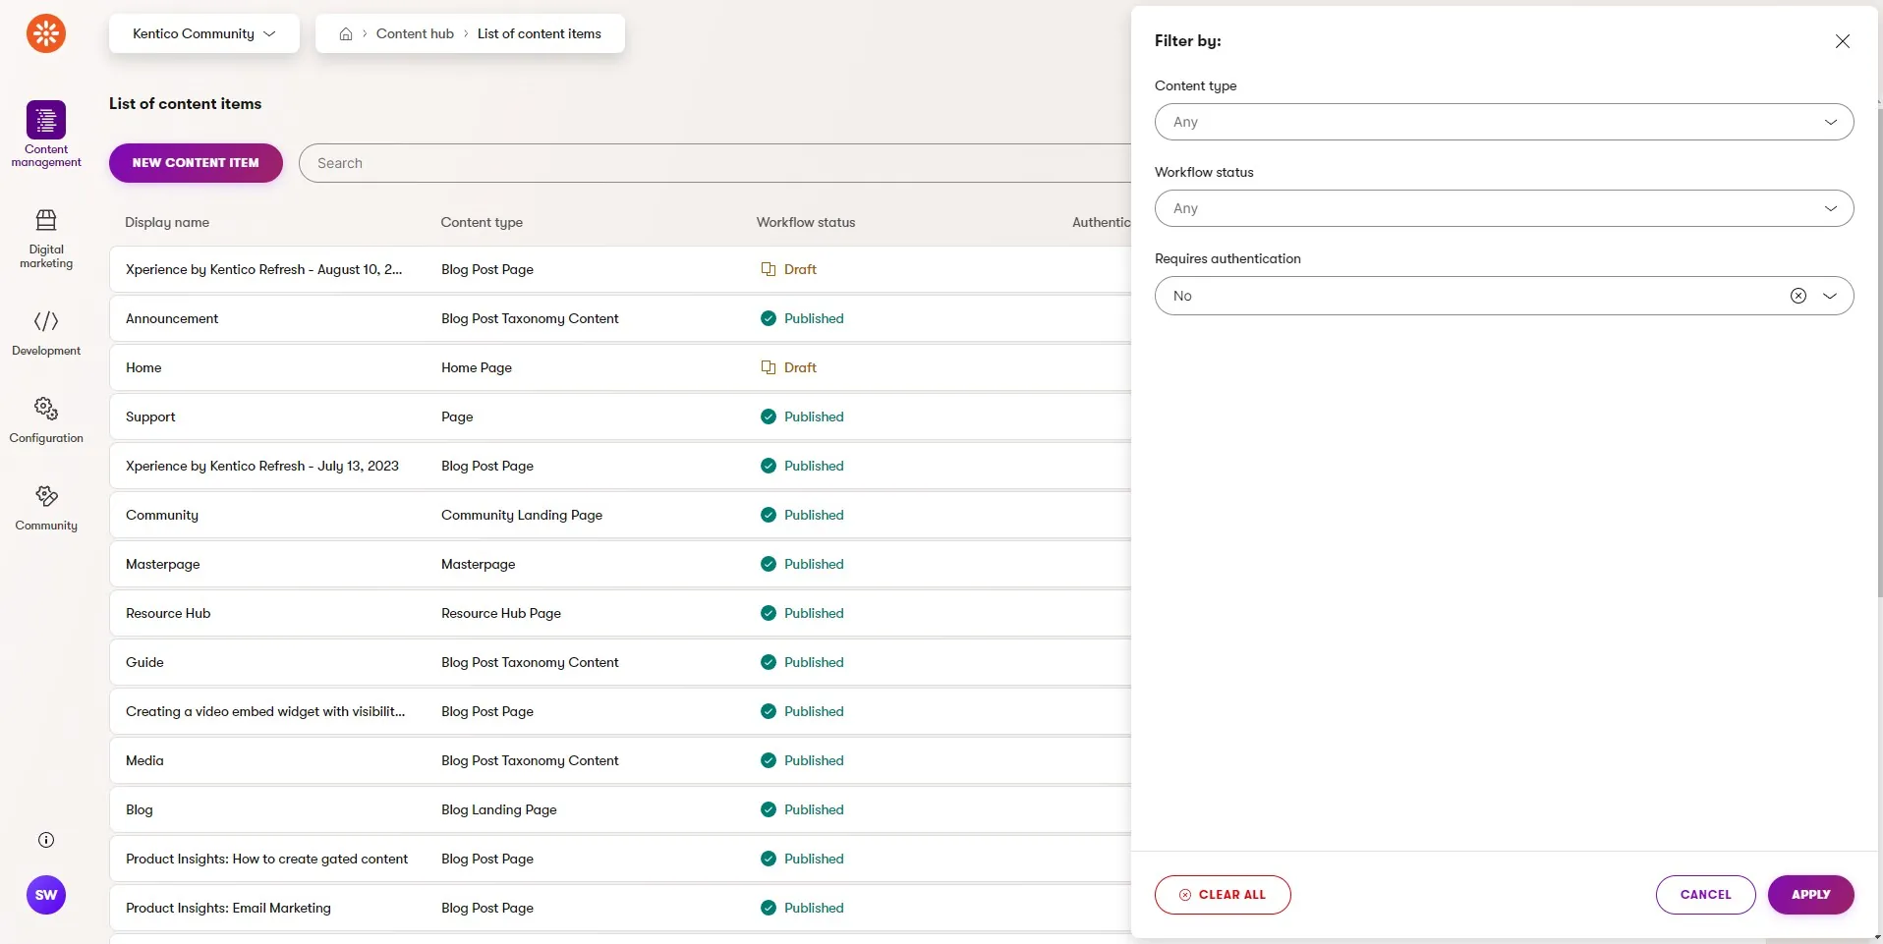Open the Masterpage content item
1883x944 pixels.
[x=620, y=564]
